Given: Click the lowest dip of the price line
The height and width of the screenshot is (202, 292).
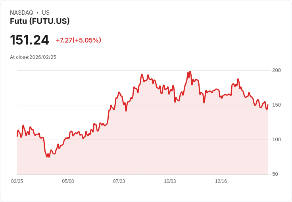Looking at the screenshot, I should pyautogui.click(x=49, y=157).
